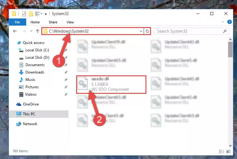The image size is (237, 159).
Task: Switch to the Share ribbon tab
Action: click(x=53, y=22)
